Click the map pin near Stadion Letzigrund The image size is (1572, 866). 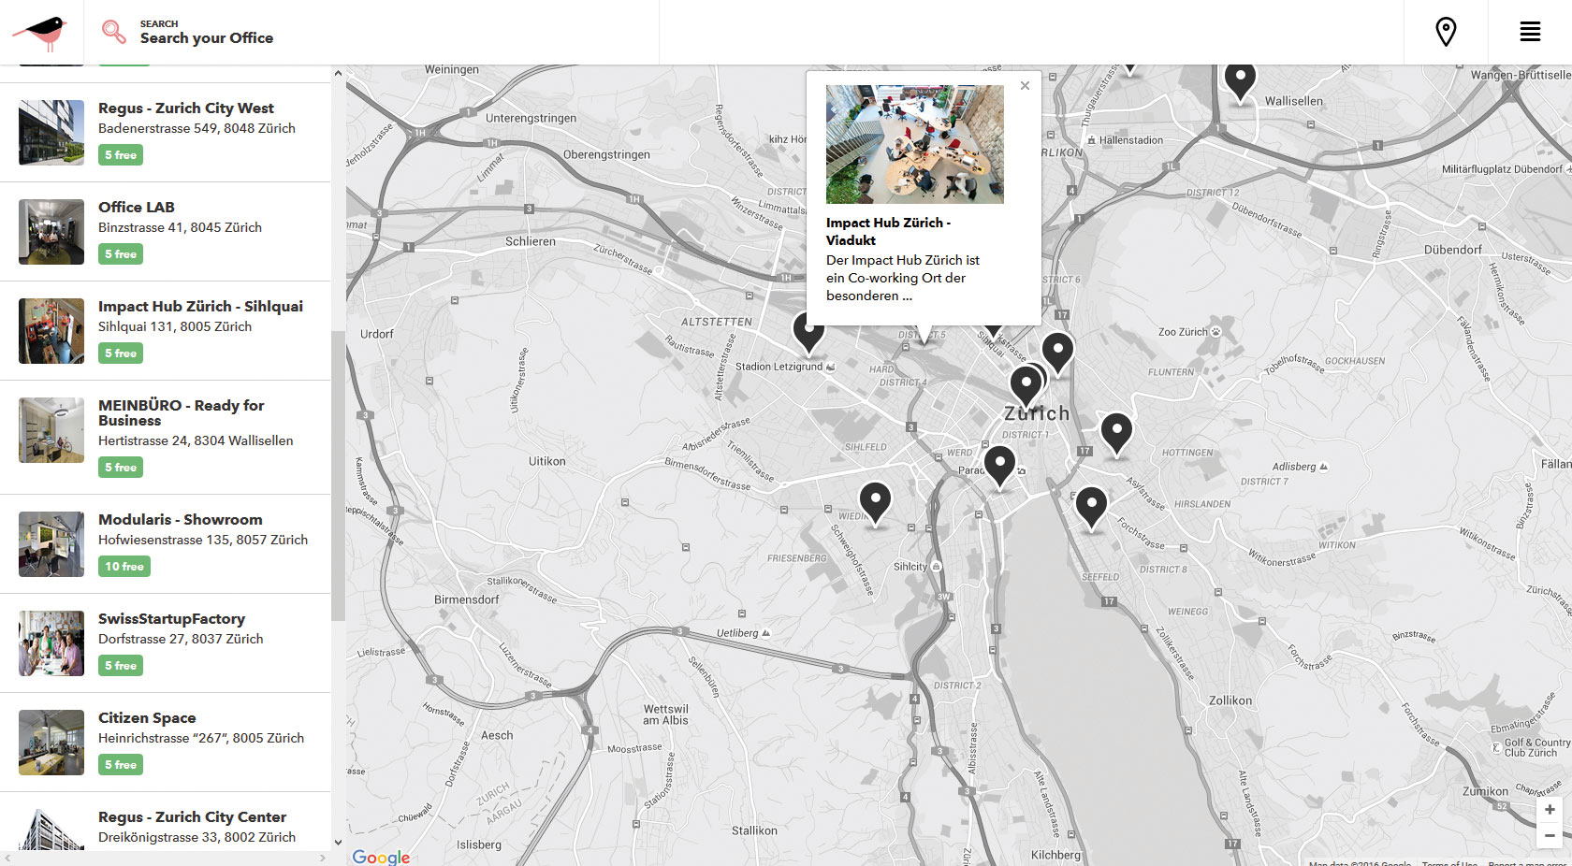(808, 332)
